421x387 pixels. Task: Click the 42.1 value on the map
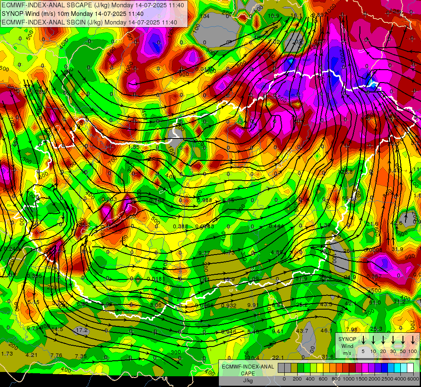coord(350,303)
